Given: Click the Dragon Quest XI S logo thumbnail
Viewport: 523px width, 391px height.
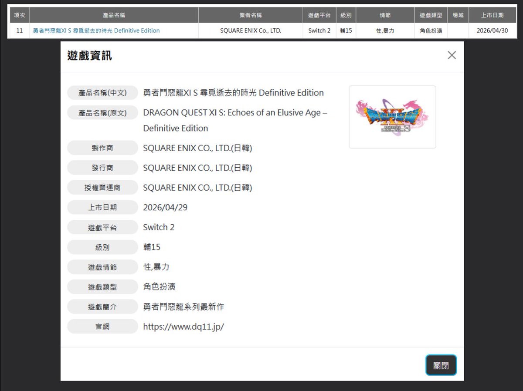Looking at the screenshot, I should [x=392, y=117].
